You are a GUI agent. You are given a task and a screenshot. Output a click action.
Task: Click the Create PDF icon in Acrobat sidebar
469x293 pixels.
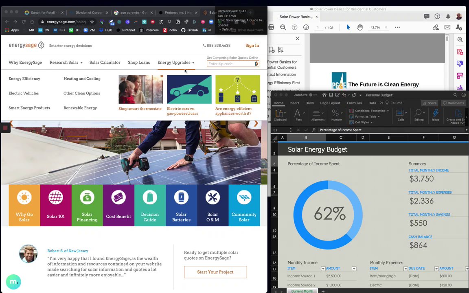pyautogui.click(x=460, y=52)
